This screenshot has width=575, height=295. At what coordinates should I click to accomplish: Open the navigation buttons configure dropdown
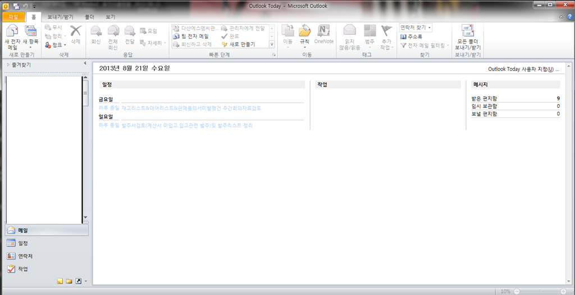point(86,282)
